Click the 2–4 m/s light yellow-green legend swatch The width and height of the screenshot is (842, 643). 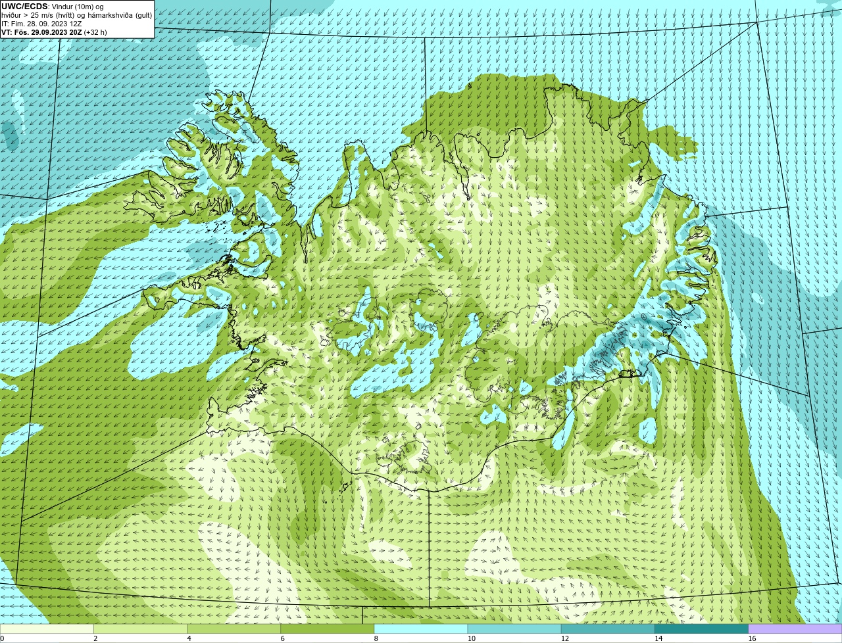click(141, 629)
